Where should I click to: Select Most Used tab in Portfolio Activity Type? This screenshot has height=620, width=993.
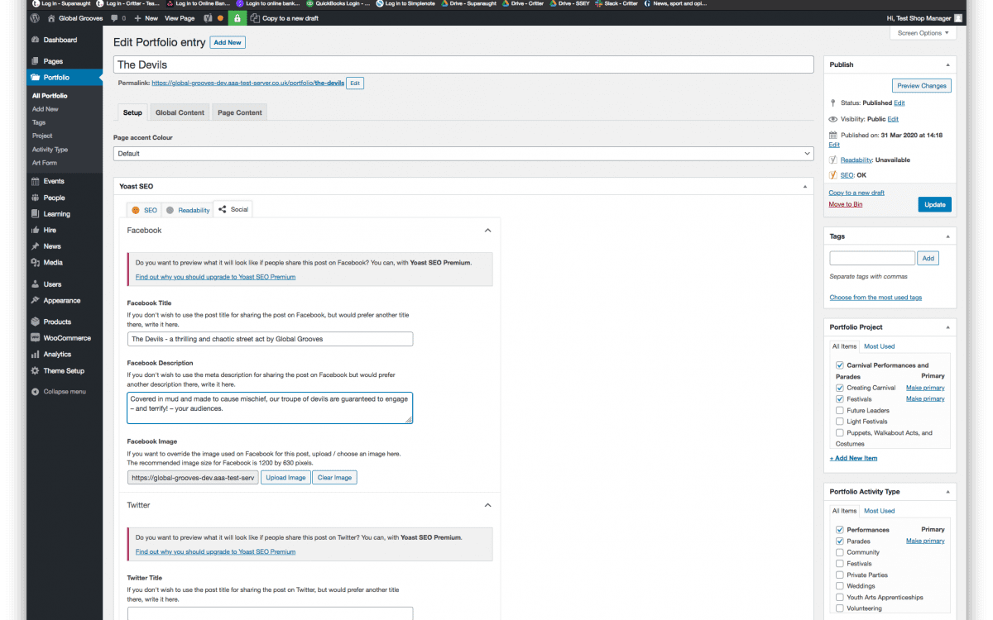(880, 511)
